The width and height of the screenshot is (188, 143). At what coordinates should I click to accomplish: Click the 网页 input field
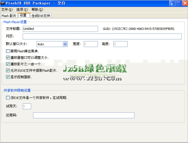coord(102,36)
